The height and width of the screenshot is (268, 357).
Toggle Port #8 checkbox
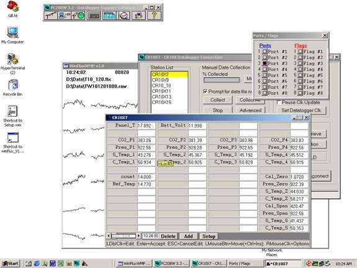pos(264,93)
